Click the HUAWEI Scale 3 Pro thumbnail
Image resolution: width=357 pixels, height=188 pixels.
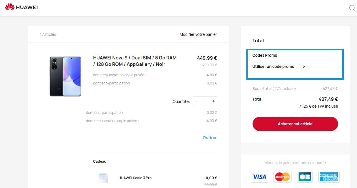pos(103,178)
